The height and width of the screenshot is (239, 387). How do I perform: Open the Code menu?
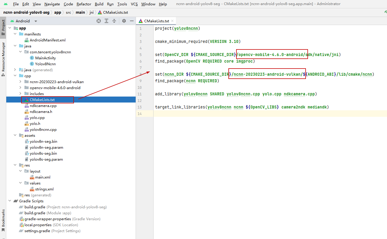coord(68,4)
